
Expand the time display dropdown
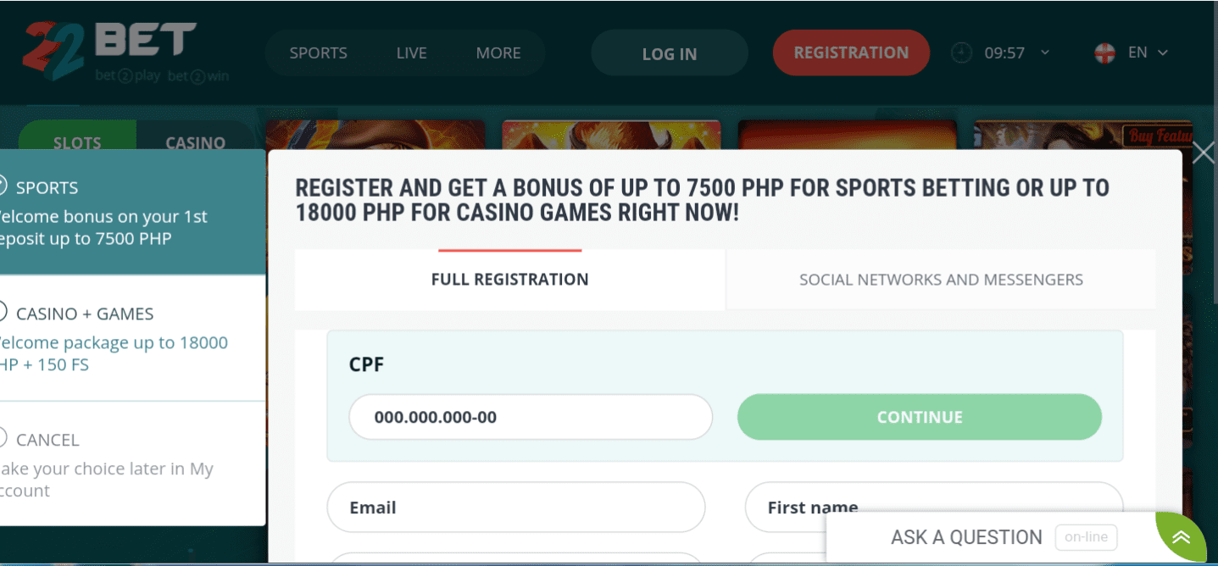(x=1044, y=53)
